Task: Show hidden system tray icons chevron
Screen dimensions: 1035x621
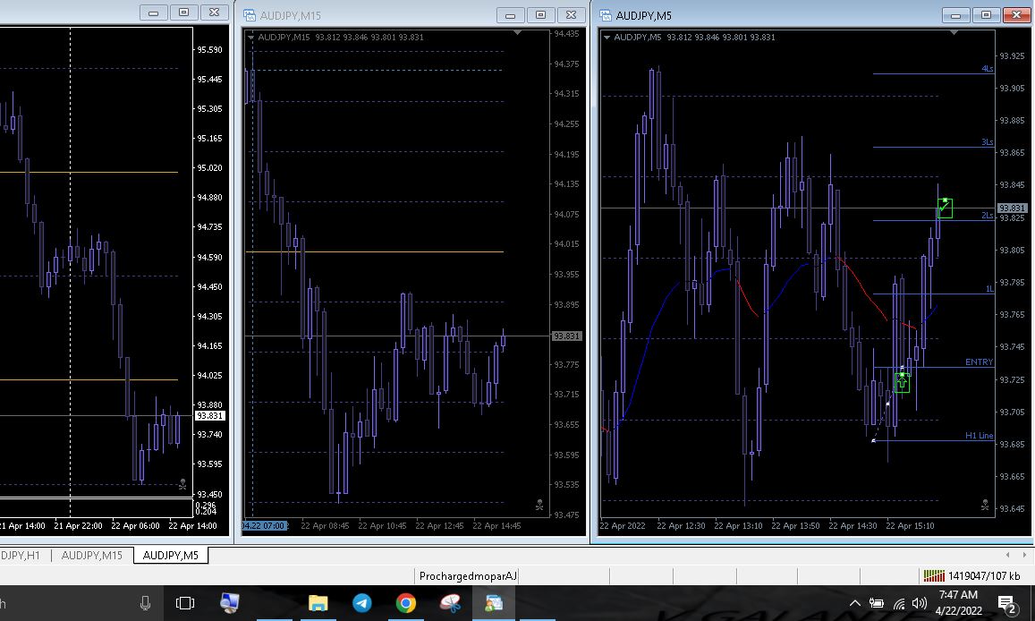Action: (x=854, y=604)
